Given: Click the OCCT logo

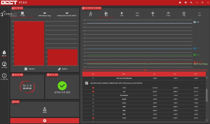Looking at the screenshot, I should (9, 2).
